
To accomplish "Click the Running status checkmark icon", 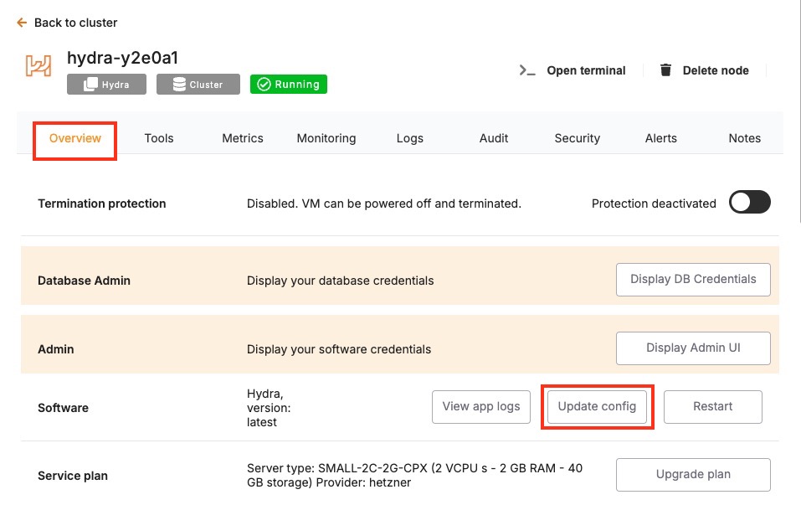I will point(264,85).
